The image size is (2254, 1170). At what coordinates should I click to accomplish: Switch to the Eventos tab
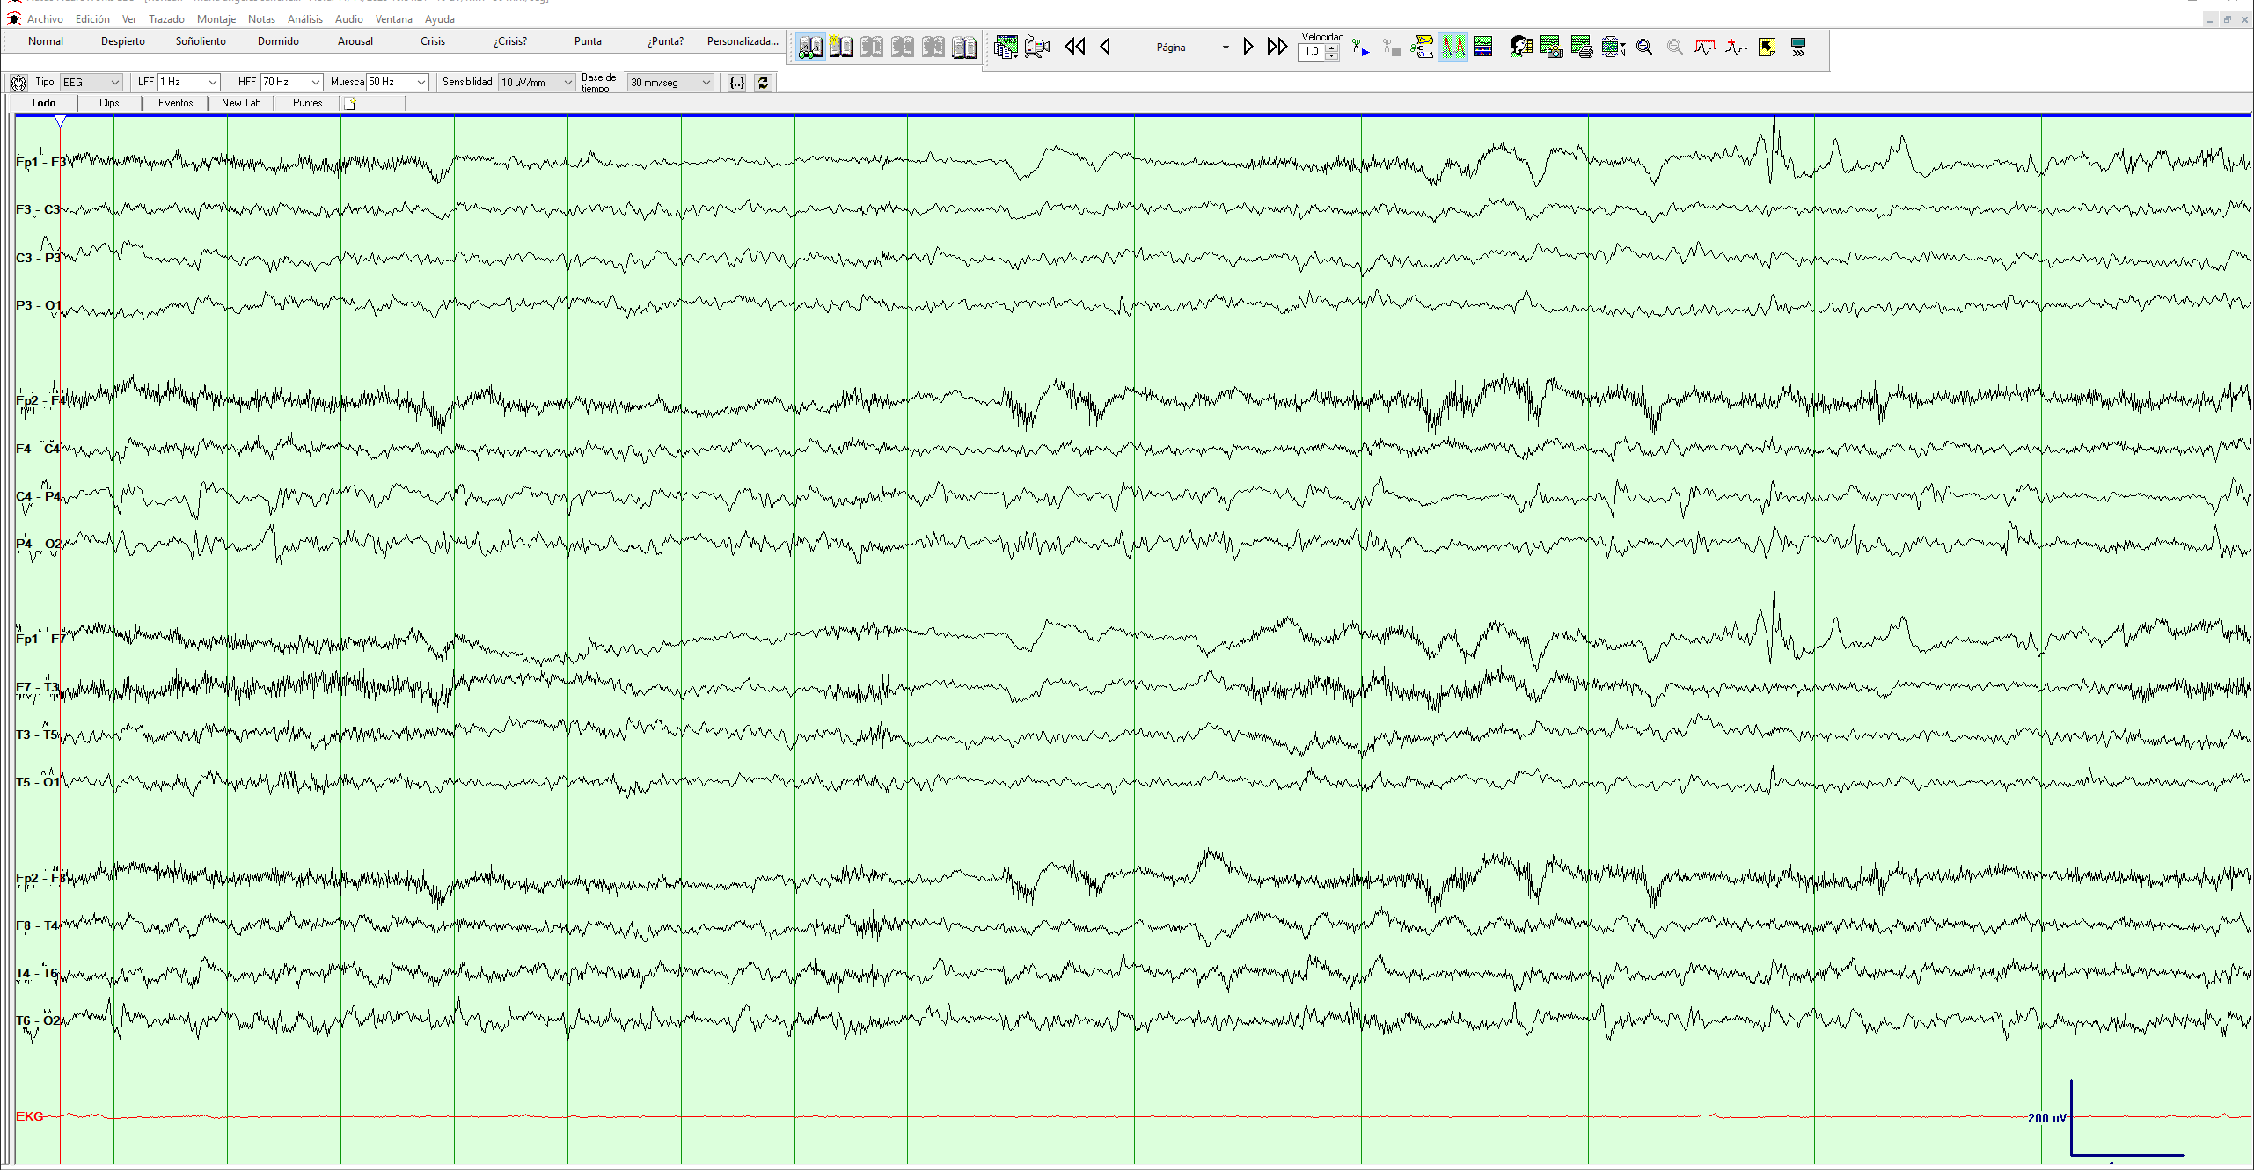coord(175,103)
